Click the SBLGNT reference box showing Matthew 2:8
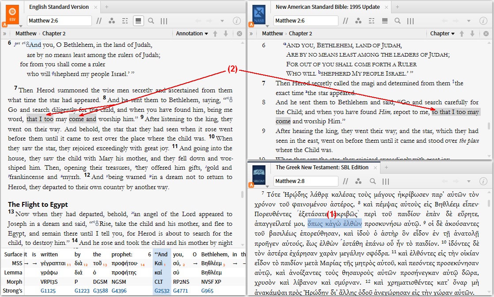Viewport: 494px width, 297px height. pos(306,181)
